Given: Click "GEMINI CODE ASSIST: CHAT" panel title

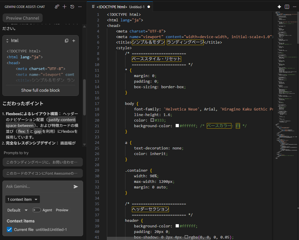Looking at the screenshot, I should [25, 7].
